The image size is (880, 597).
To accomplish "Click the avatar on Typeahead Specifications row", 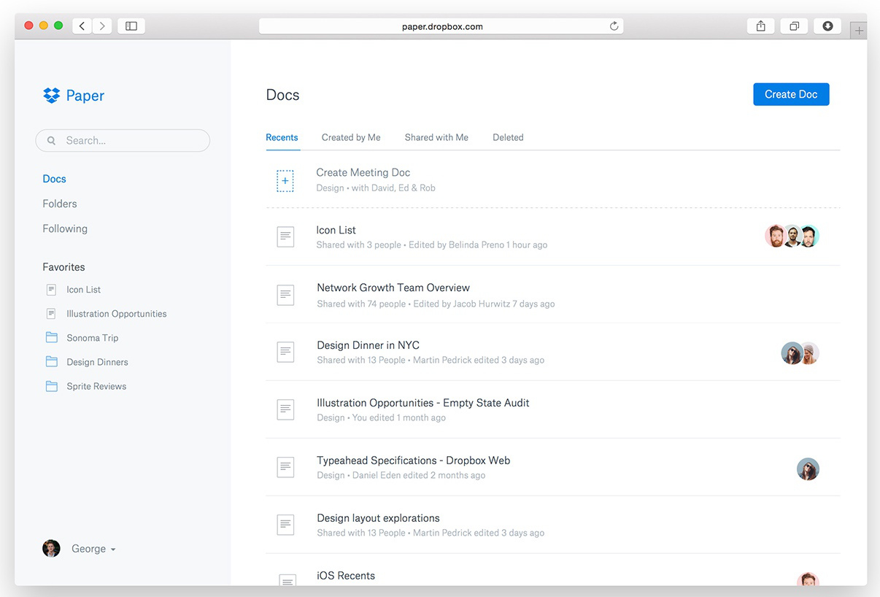I will tap(808, 469).
